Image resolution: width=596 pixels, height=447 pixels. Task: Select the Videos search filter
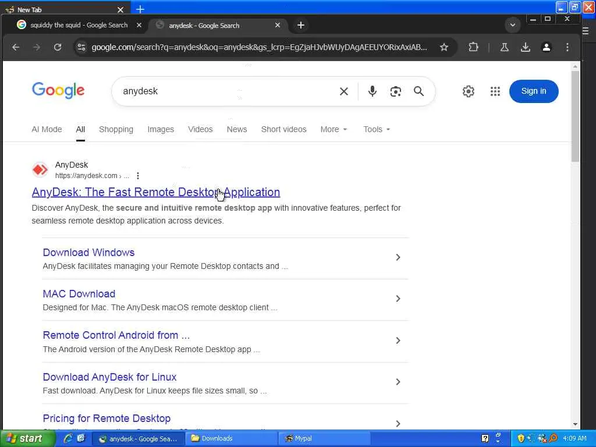pos(200,129)
